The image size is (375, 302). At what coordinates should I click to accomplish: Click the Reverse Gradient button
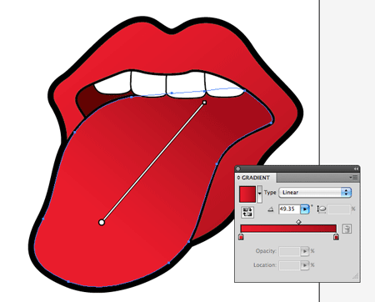pos(247,212)
